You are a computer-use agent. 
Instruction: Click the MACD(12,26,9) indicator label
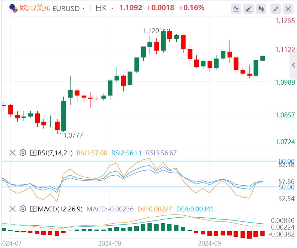click(60, 209)
